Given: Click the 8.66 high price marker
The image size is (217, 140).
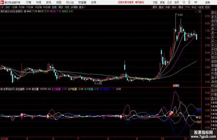Looking at the screenshot, I should click(180, 15).
